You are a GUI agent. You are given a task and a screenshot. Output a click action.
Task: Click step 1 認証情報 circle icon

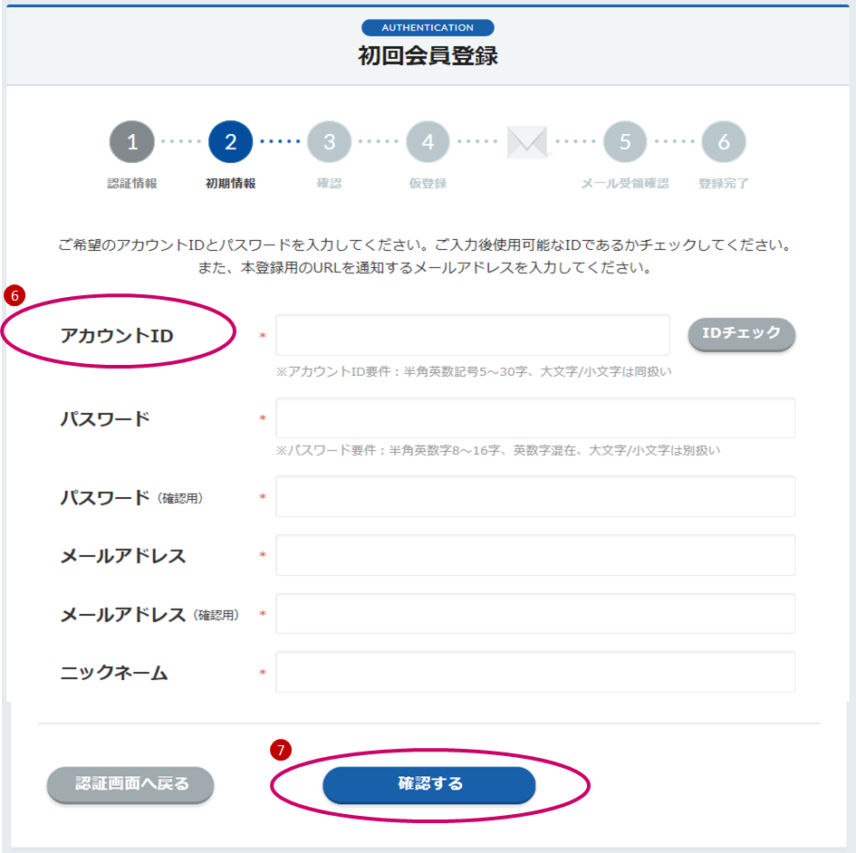click(132, 142)
